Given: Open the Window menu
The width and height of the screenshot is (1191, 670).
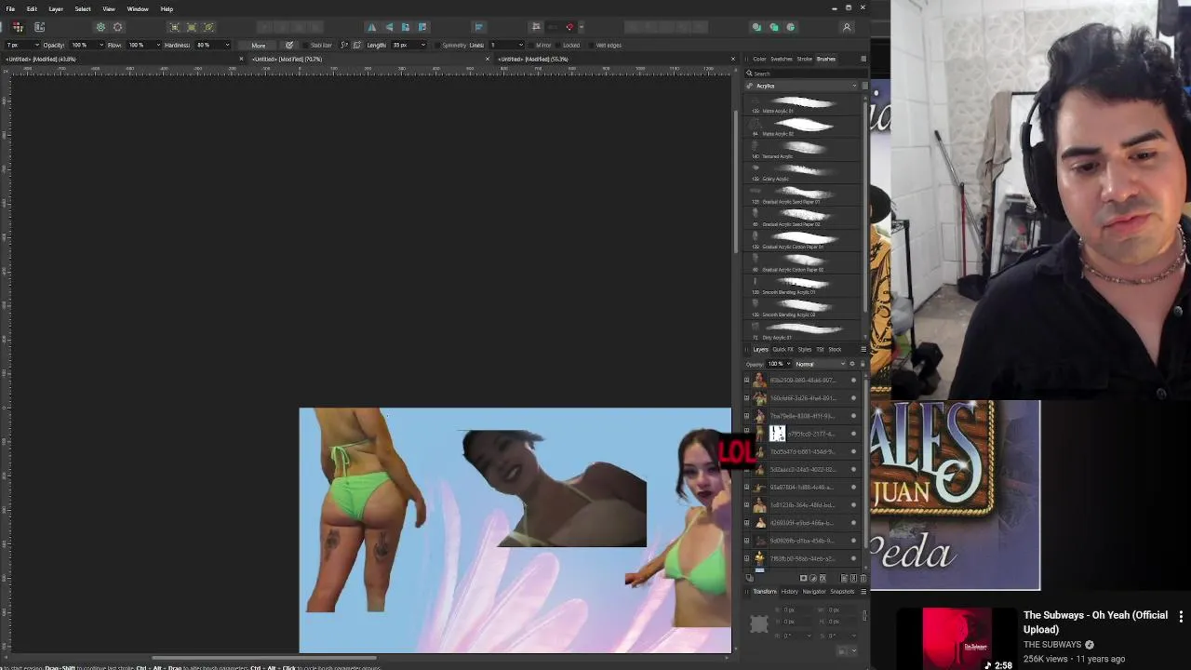Looking at the screenshot, I should (138, 8).
